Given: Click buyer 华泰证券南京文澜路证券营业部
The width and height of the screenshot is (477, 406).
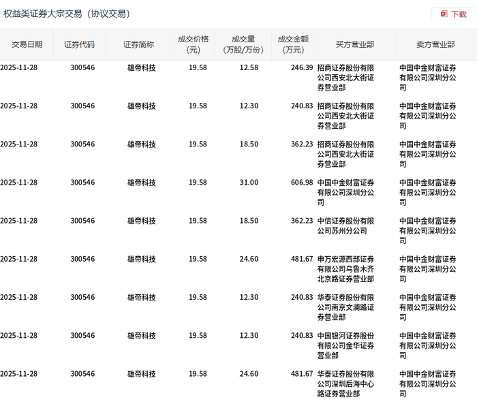Looking at the screenshot, I should (345, 307).
